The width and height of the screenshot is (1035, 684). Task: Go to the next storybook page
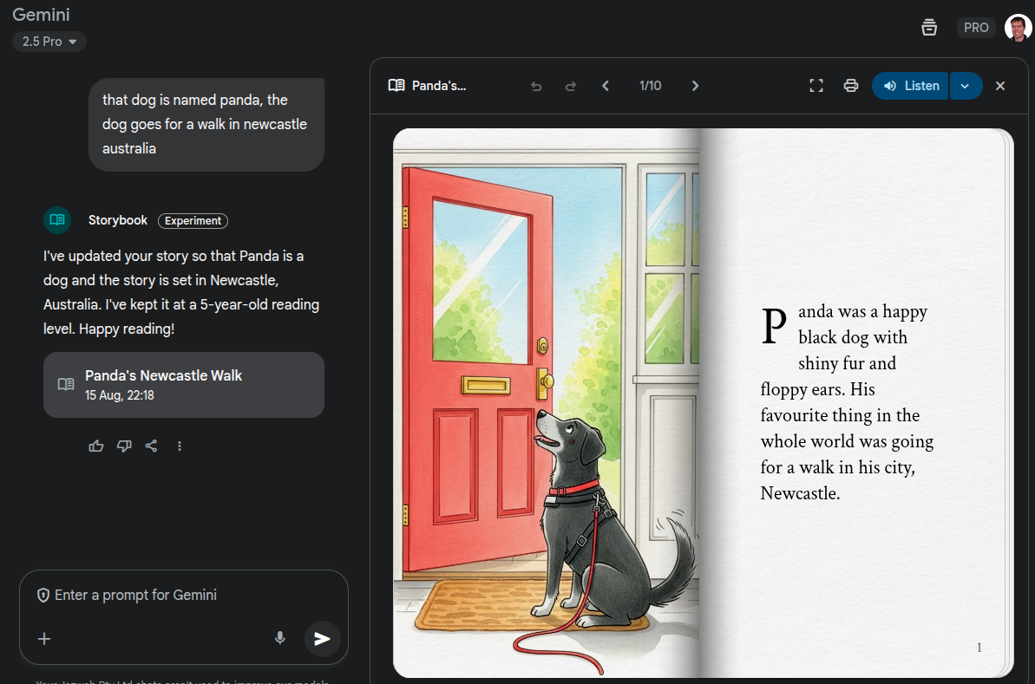click(695, 86)
